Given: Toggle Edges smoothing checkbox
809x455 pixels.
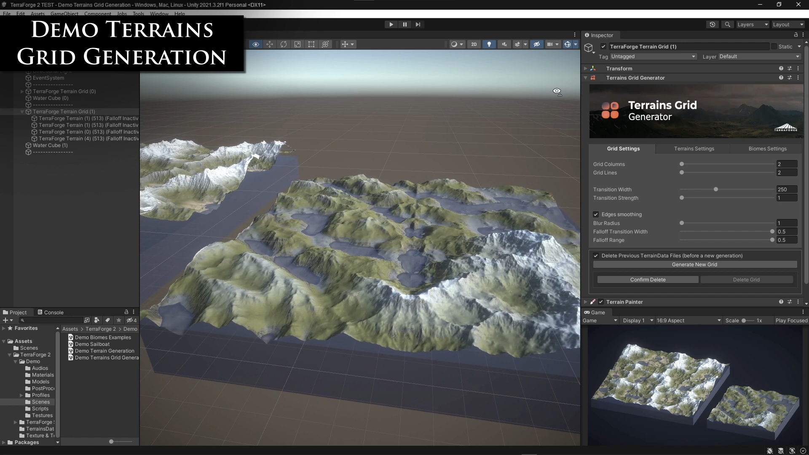Looking at the screenshot, I should pos(596,214).
